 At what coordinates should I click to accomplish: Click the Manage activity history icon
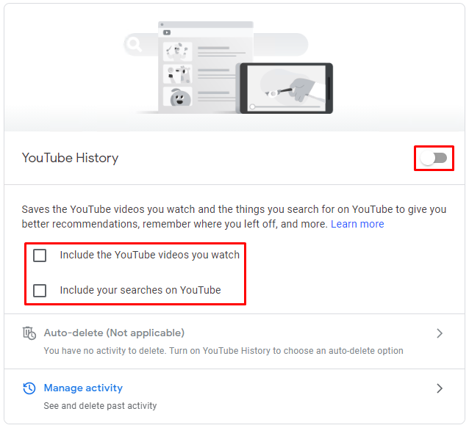pos(29,388)
